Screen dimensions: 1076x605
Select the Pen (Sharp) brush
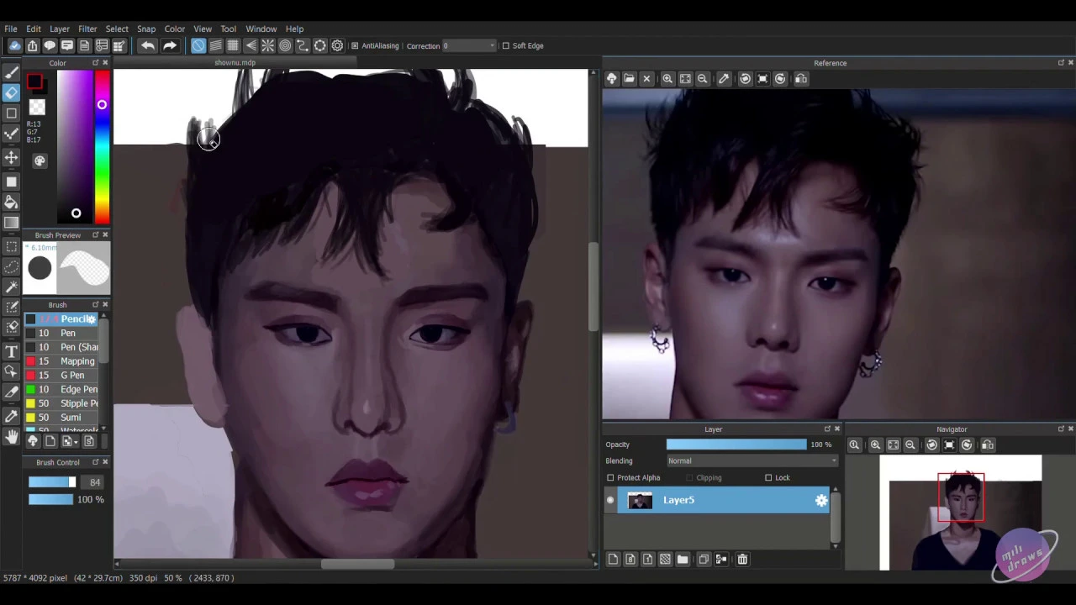(61, 347)
